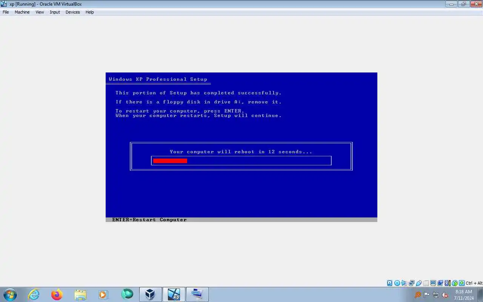Open the Input menu
The width and height of the screenshot is (483, 302).
(x=55, y=12)
